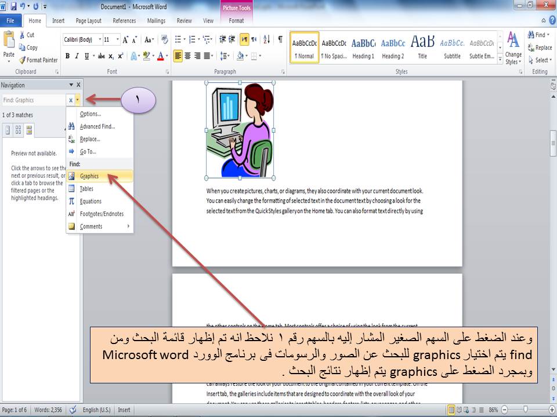Select the woman at computer clipart picture

coord(240,130)
